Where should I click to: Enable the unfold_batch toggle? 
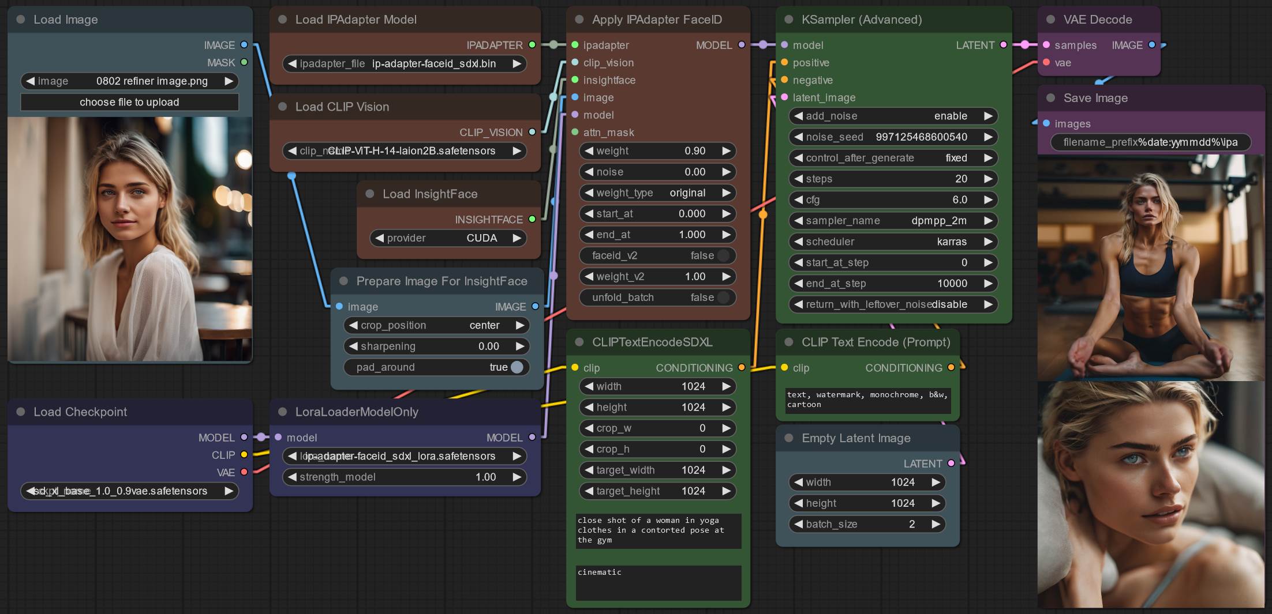click(x=723, y=297)
